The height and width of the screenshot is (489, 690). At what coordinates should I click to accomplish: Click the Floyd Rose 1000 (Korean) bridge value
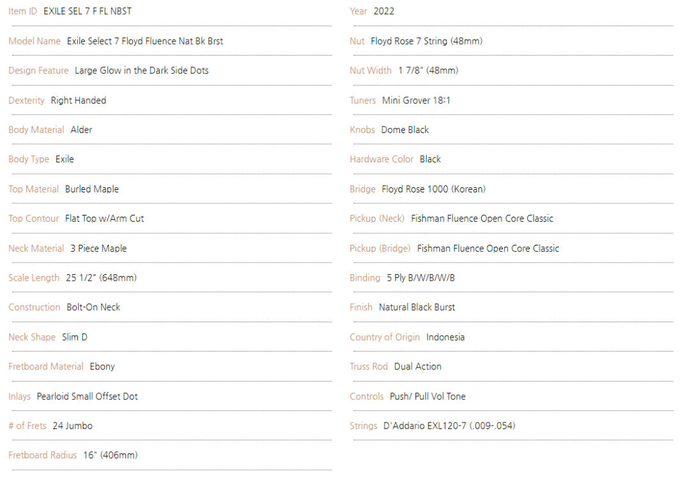(x=434, y=189)
